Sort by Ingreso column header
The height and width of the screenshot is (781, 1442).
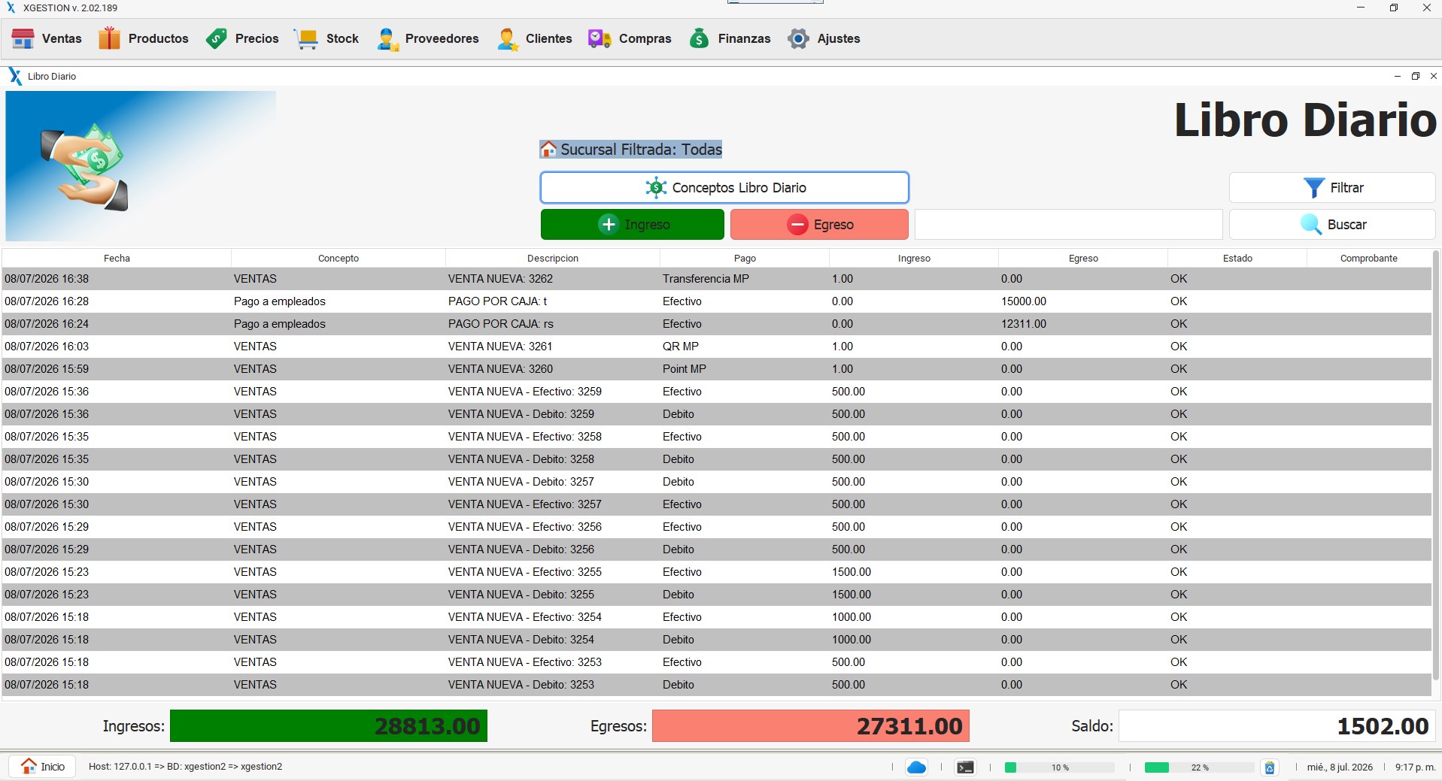(914, 258)
